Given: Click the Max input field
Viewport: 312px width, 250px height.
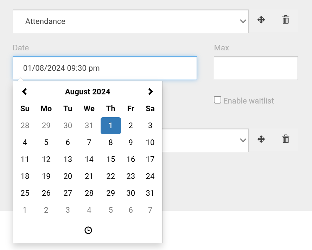Looking at the screenshot, I should 256,68.
